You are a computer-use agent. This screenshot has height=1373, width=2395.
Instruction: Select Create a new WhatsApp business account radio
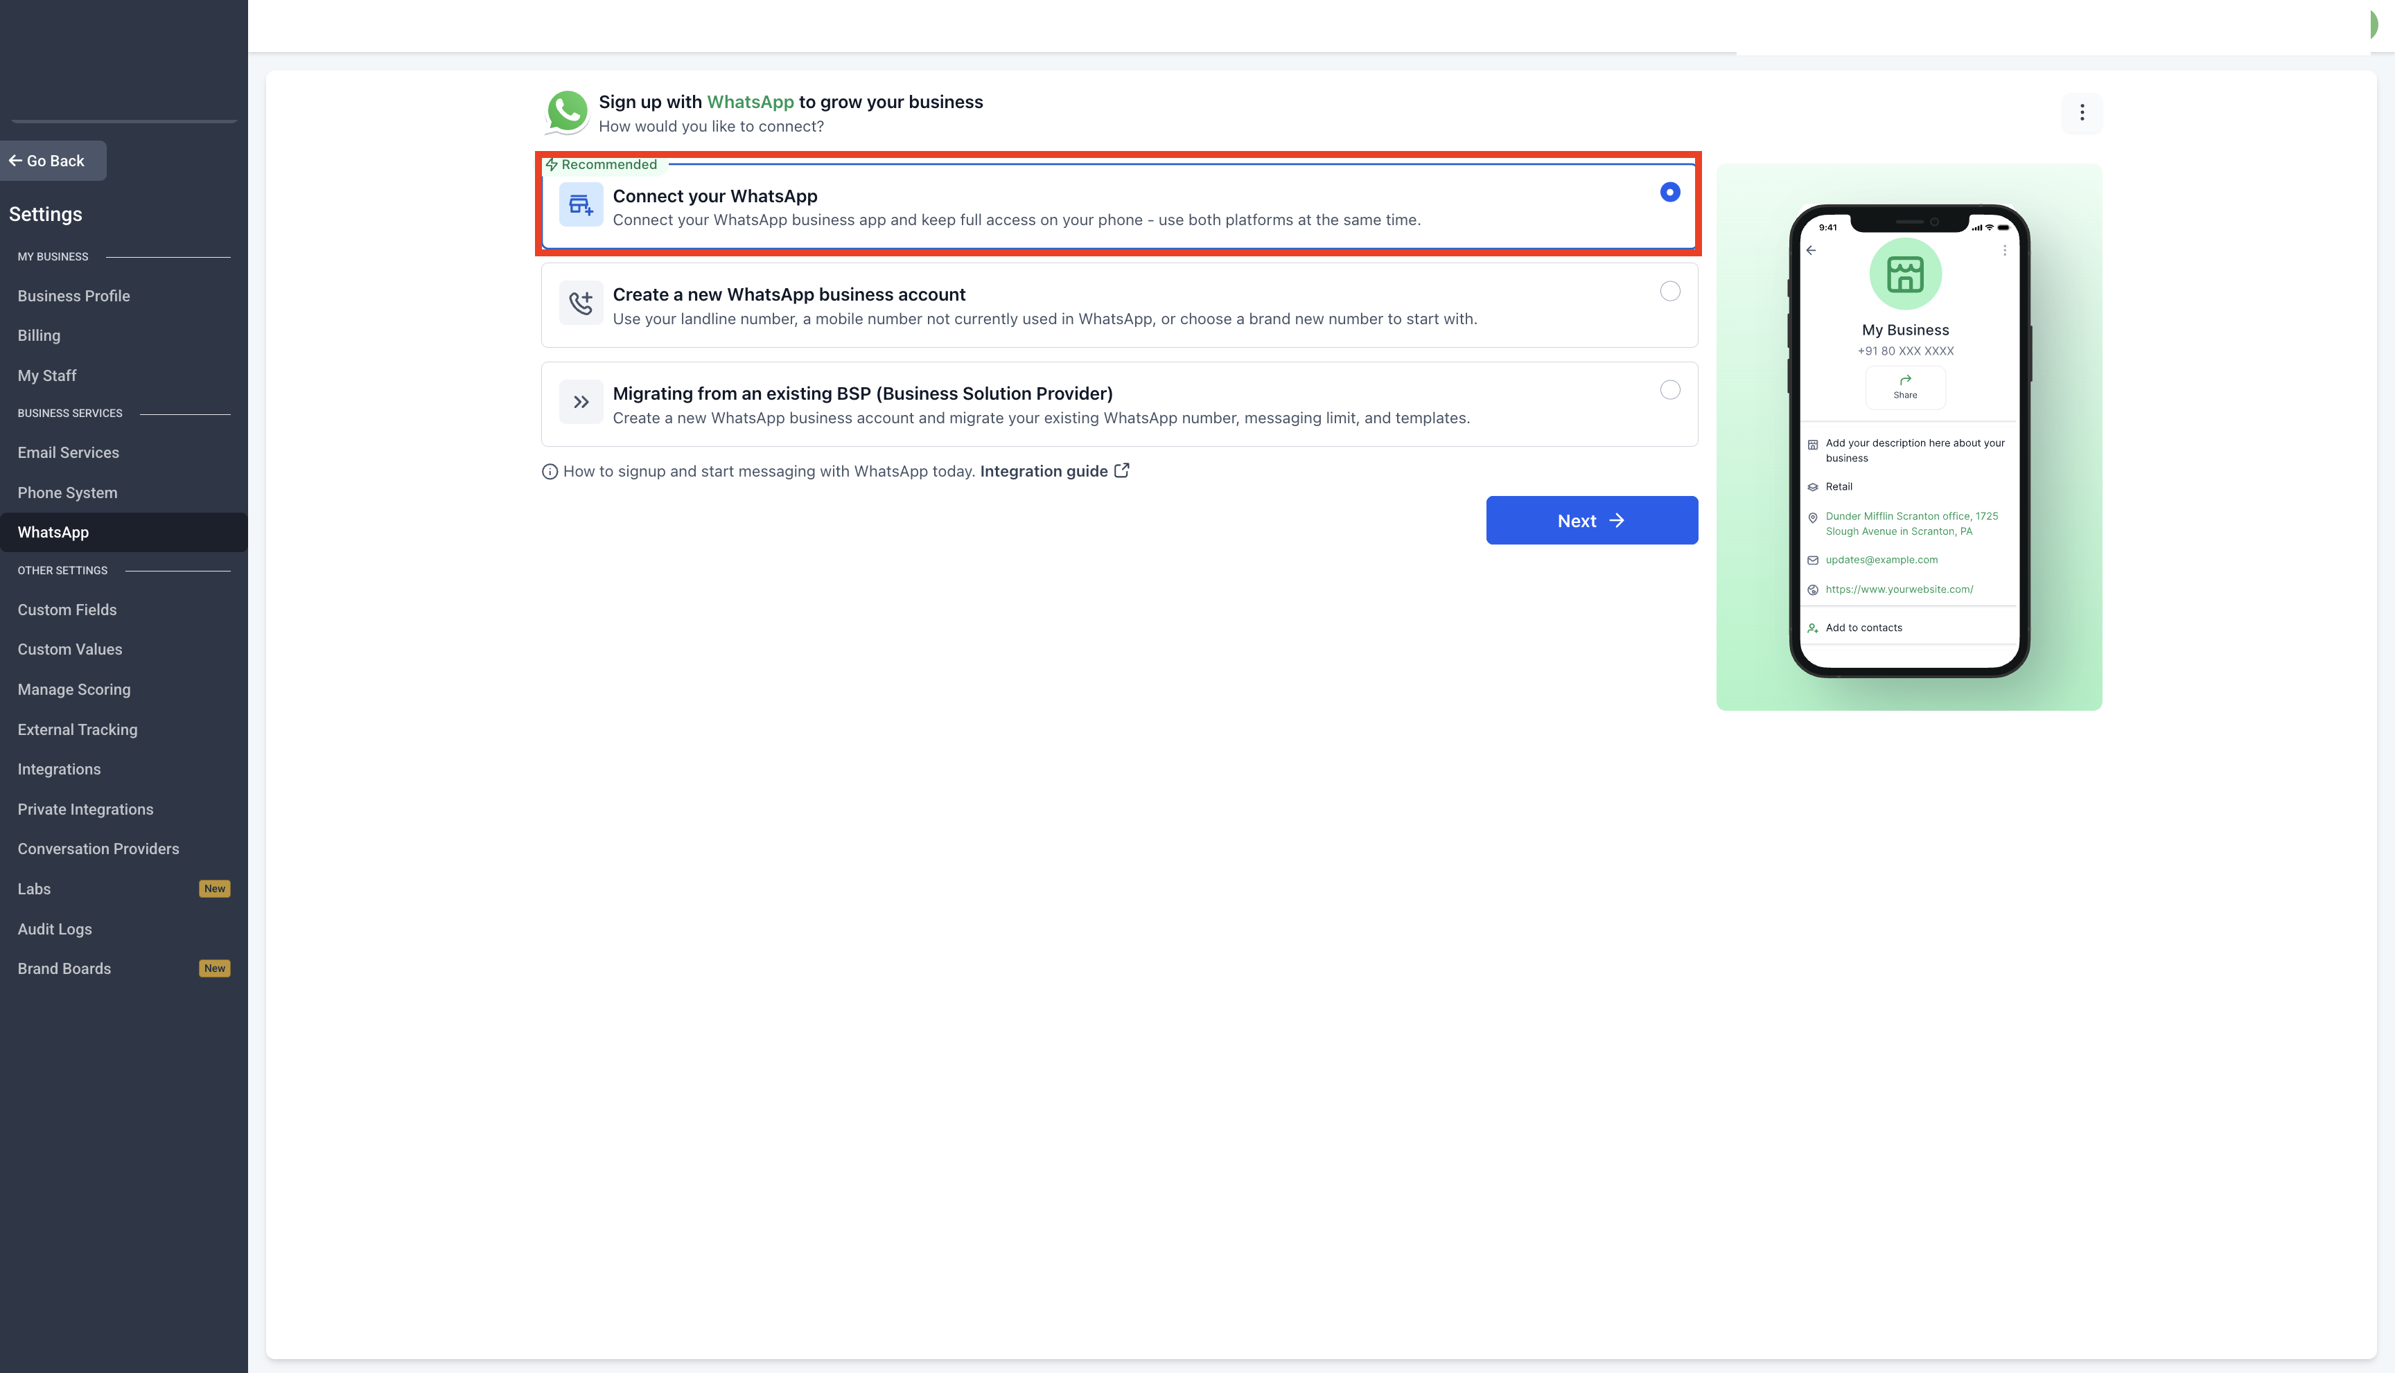coord(1669,292)
